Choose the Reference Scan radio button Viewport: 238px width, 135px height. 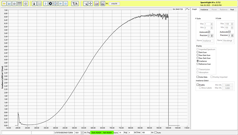coord(198,64)
